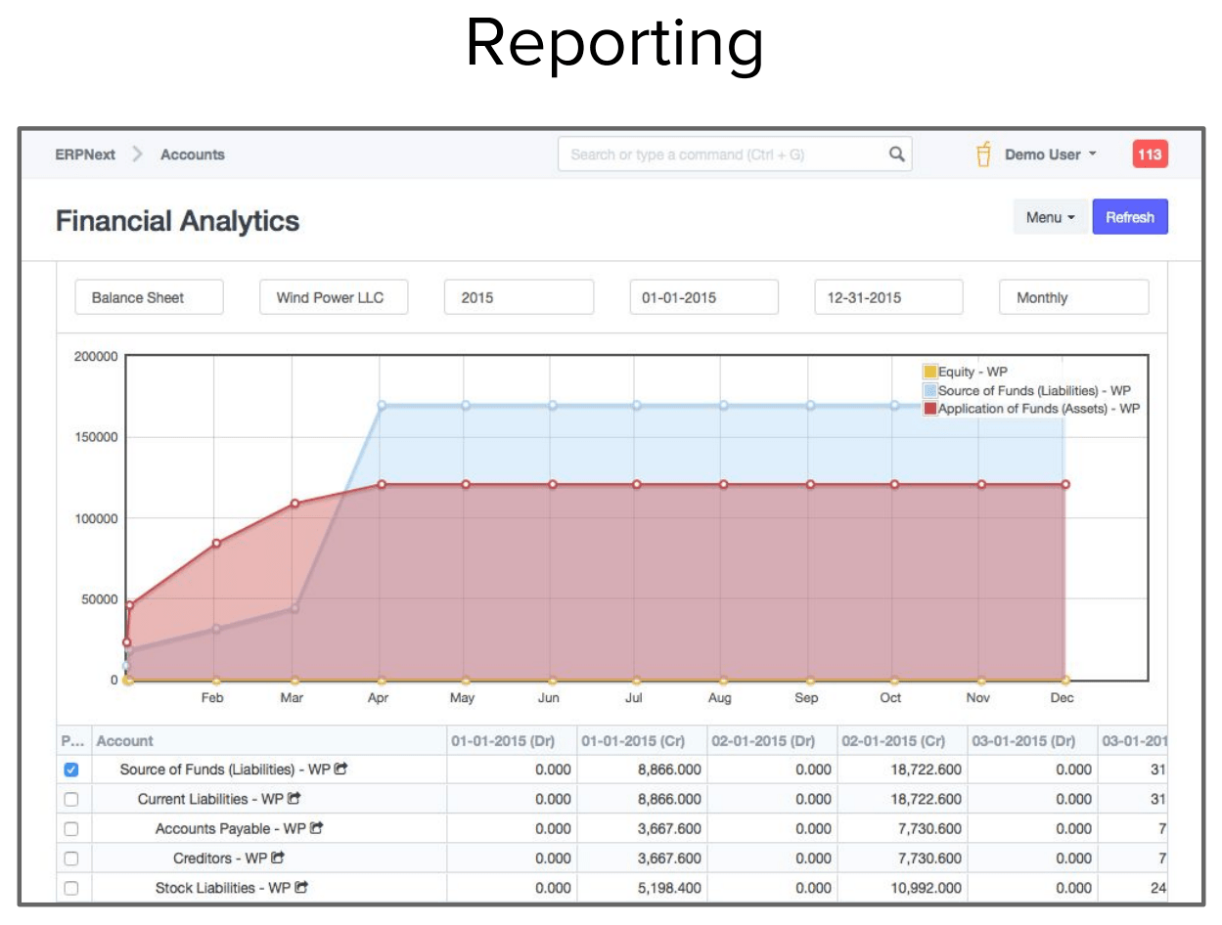Screen dimensions: 1222x925
Task: Click the Equity - WP yellow legend swatch
Action: click(929, 372)
